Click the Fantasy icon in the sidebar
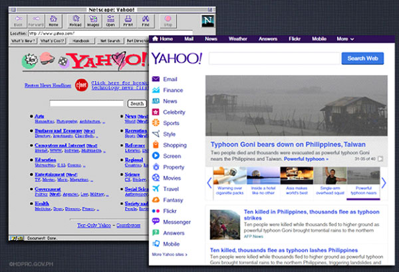 click(156, 200)
